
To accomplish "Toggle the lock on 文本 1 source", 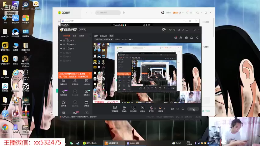I will 64,40.
